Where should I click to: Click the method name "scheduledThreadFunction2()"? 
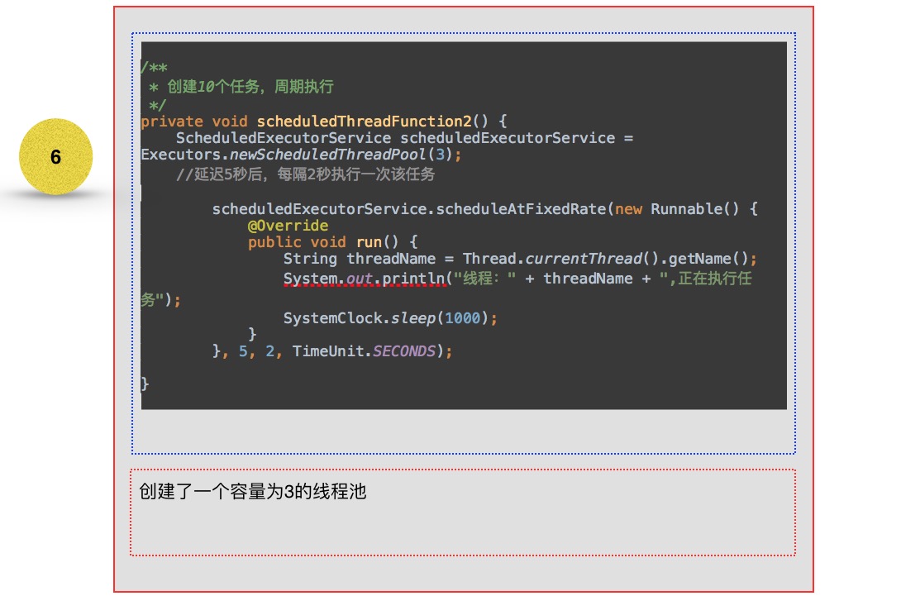click(x=372, y=122)
